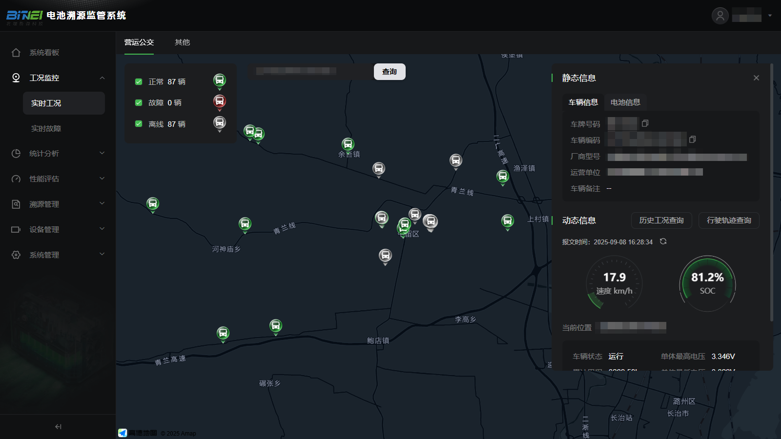The image size is (781, 439).
Task: Switch to the 其他 tab
Action: pyautogui.click(x=182, y=42)
